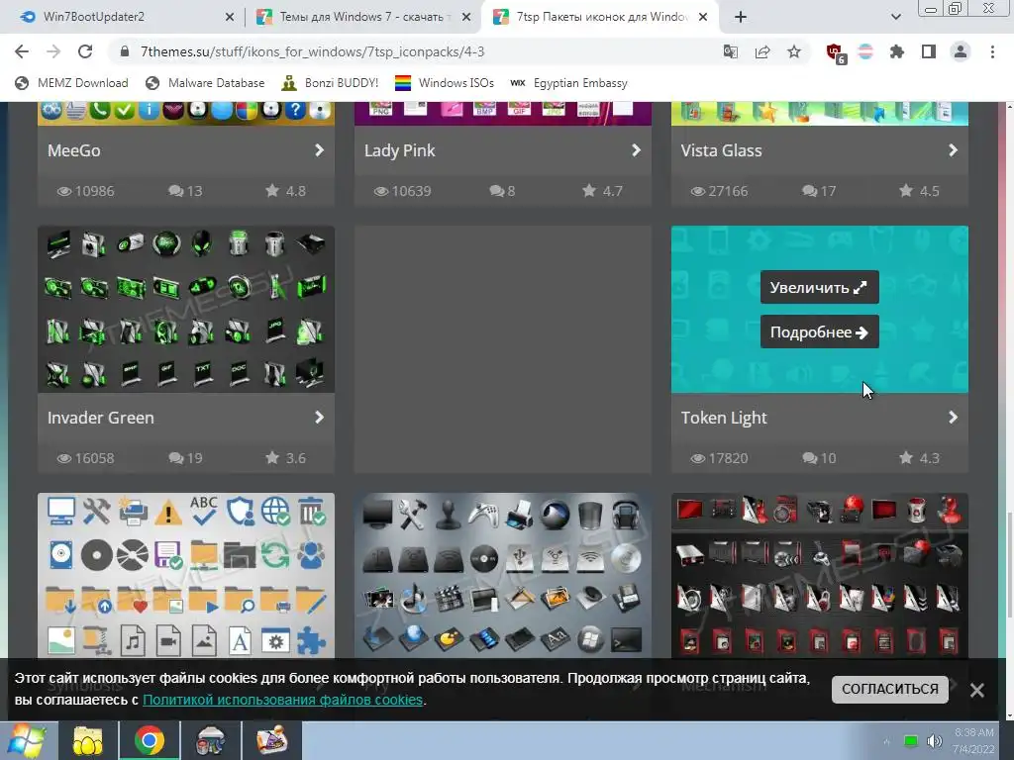The width and height of the screenshot is (1014, 760).
Task: Open the Windows Start menu
Action: [27, 741]
